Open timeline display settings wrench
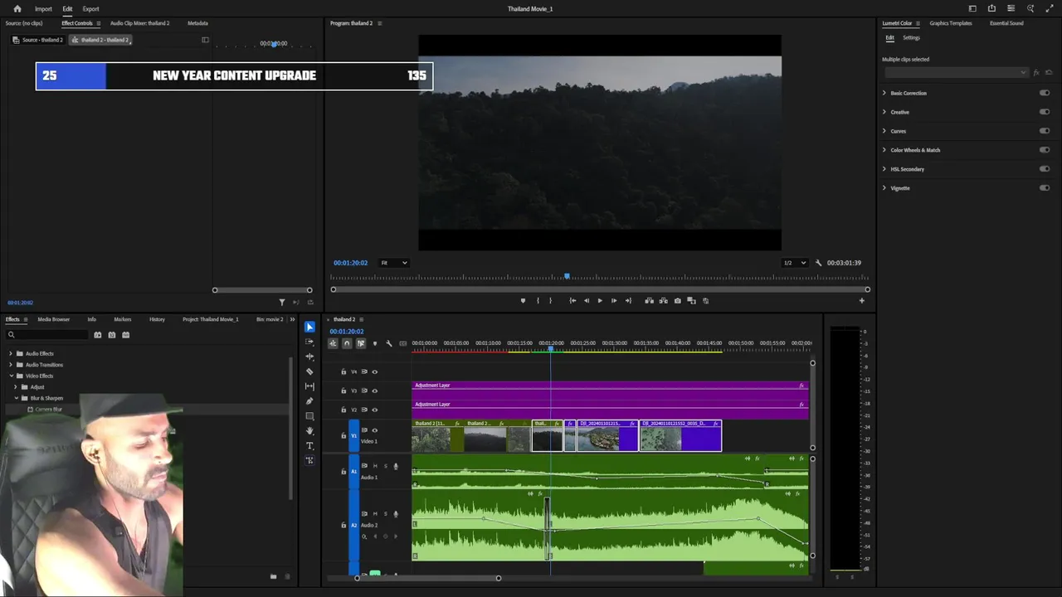 389,343
